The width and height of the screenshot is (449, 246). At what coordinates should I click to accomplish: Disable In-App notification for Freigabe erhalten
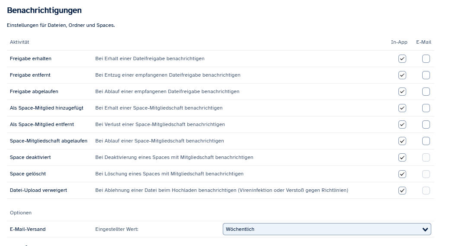tap(402, 59)
